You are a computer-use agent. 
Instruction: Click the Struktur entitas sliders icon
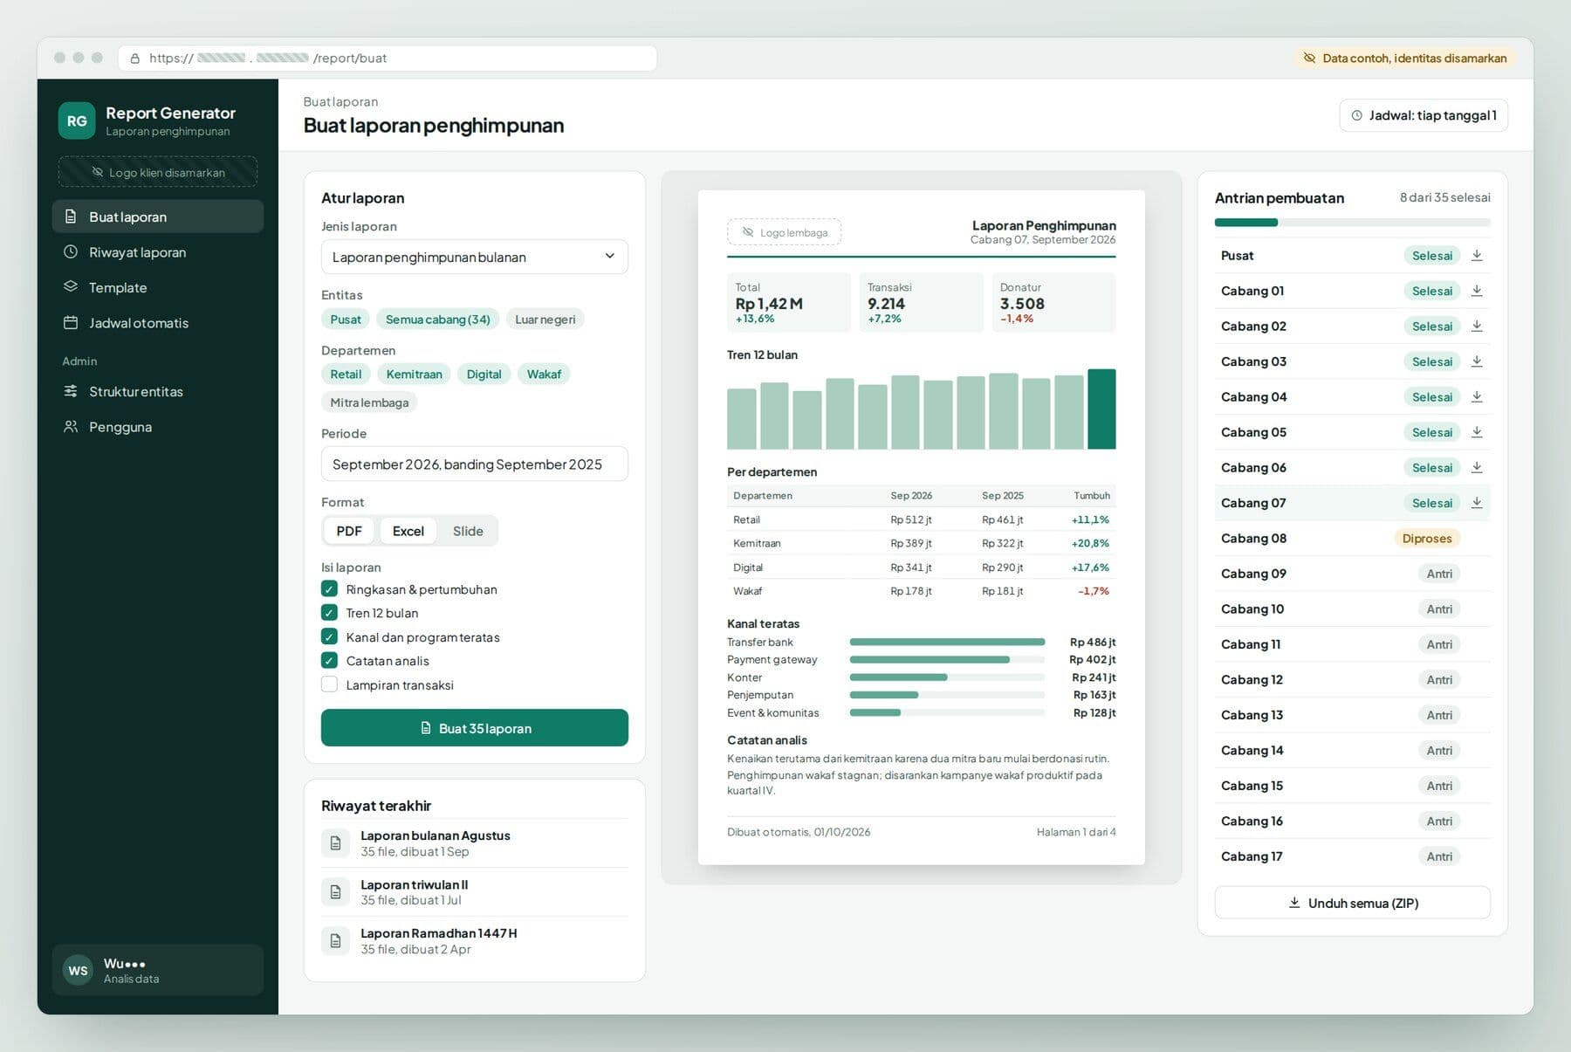click(x=71, y=391)
